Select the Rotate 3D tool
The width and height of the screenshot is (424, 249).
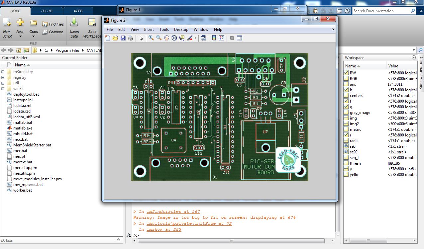tap(174, 38)
